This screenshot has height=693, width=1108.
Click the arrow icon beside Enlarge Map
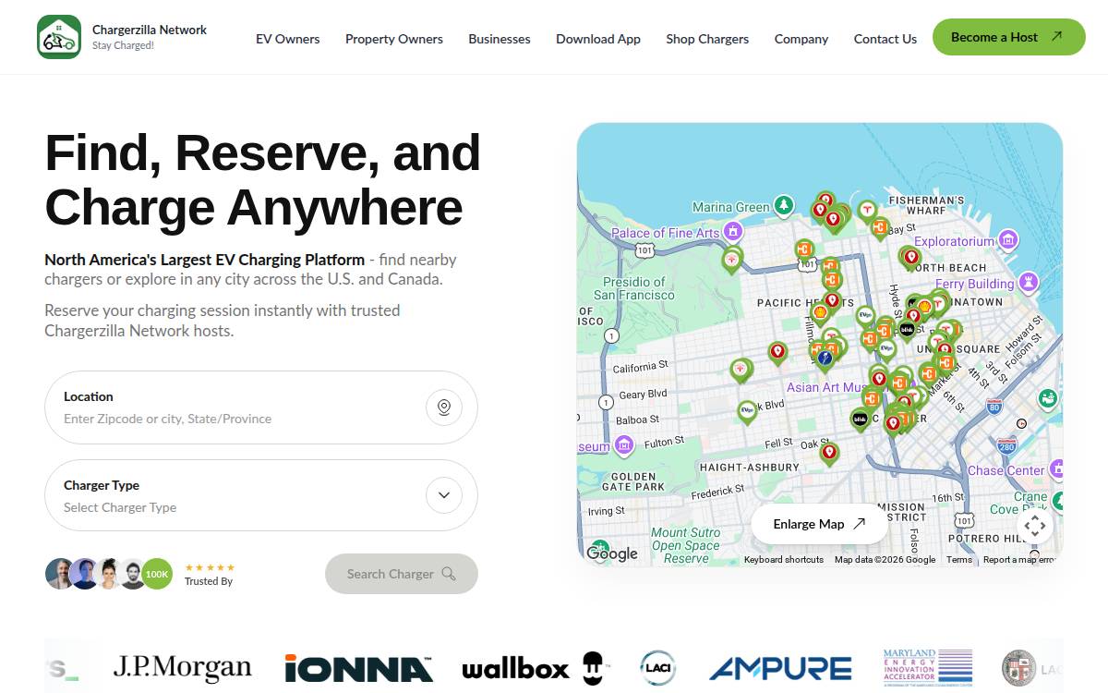[x=859, y=524]
